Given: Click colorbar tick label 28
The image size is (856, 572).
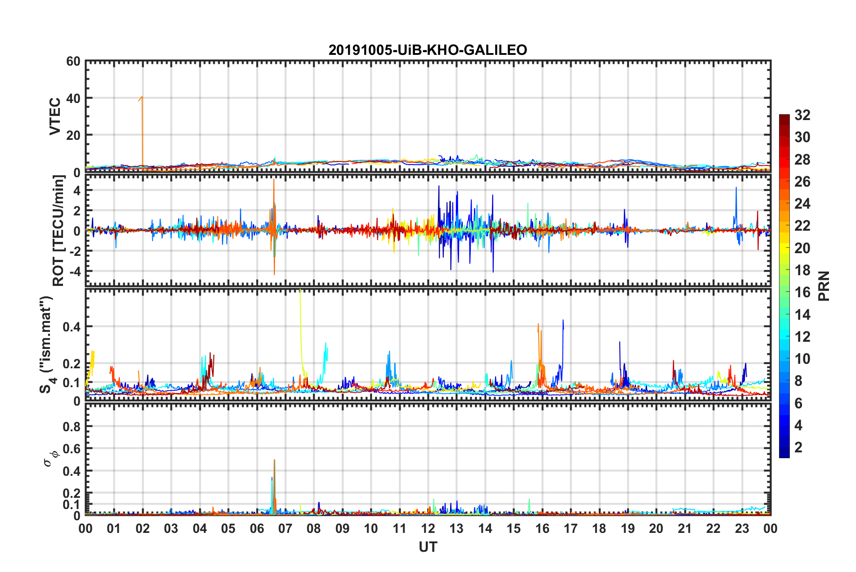Looking at the screenshot, I should tap(802, 160).
